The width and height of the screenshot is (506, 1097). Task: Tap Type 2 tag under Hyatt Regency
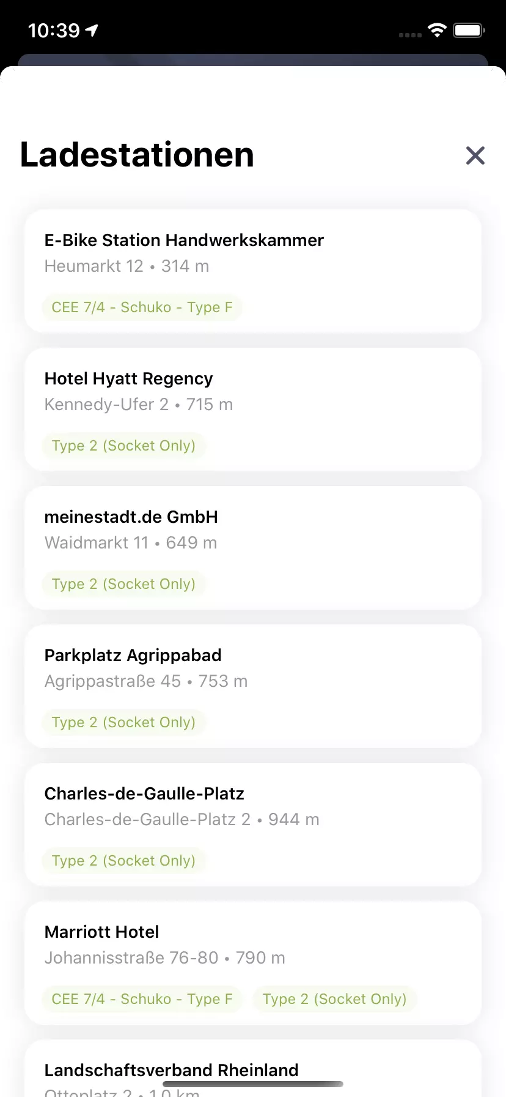point(123,446)
